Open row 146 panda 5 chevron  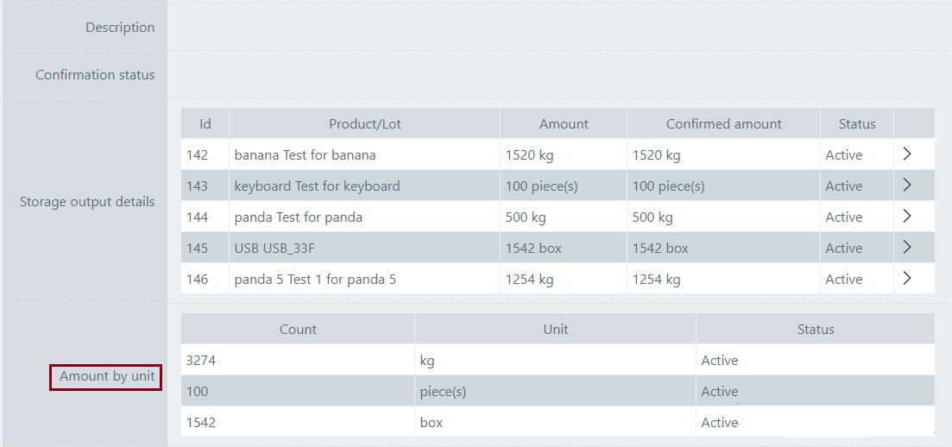coord(907,279)
